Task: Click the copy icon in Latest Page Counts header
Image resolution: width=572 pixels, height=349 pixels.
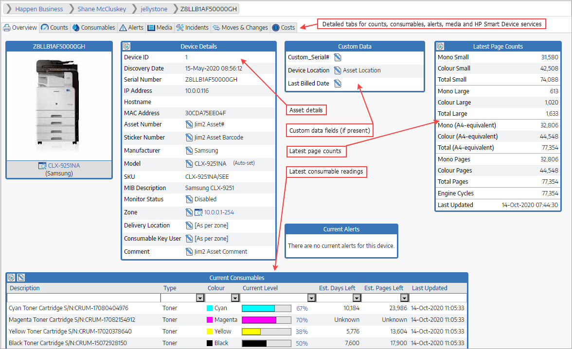Action: coord(440,47)
